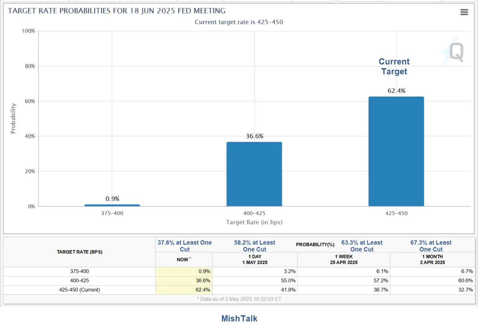Click the chart title text
Screen dimensions: 478x331
pos(116,11)
